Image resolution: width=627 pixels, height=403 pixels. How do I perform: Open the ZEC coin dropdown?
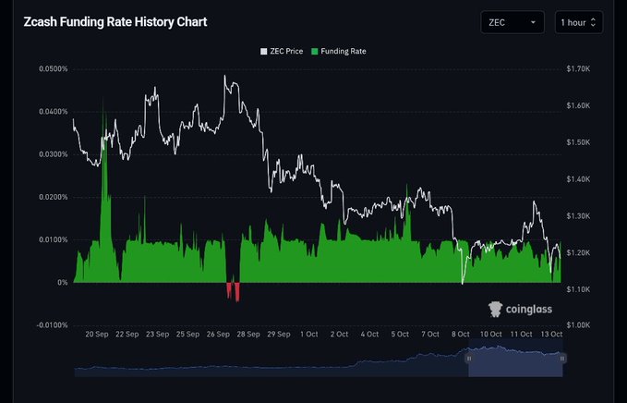(512, 22)
